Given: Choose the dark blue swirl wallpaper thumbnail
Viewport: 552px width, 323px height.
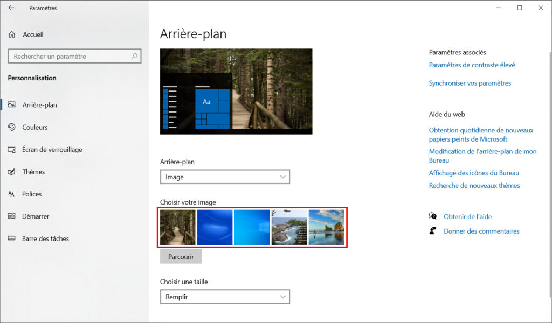Looking at the screenshot, I should tap(215, 227).
